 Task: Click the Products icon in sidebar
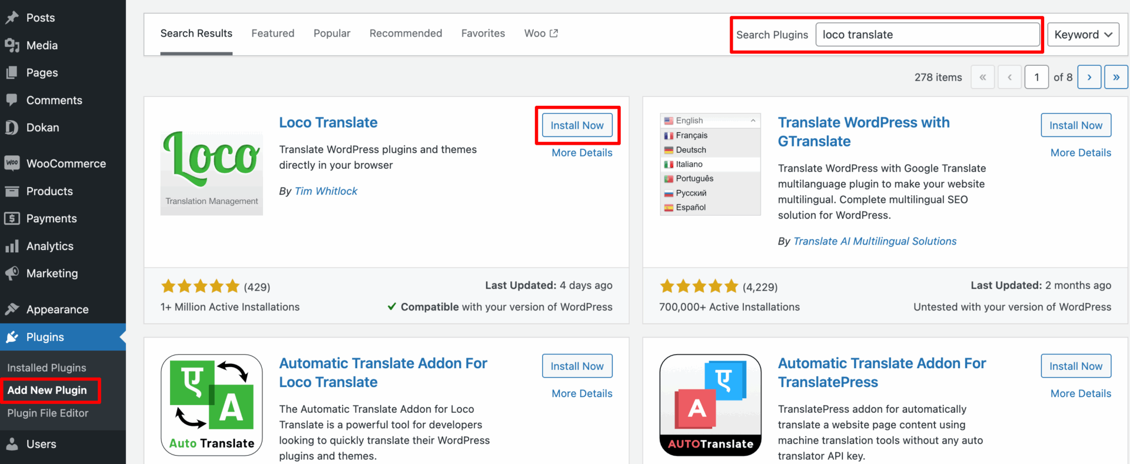click(x=12, y=191)
